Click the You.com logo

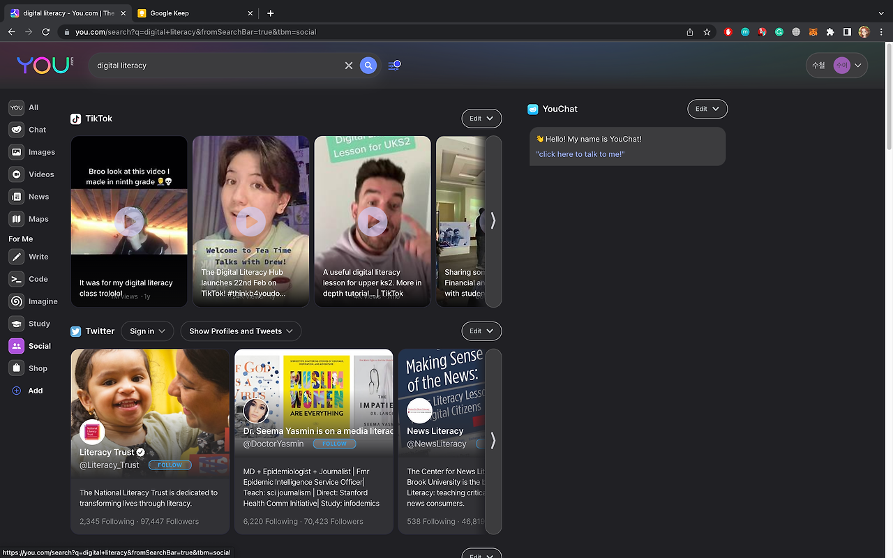[x=45, y=65]
